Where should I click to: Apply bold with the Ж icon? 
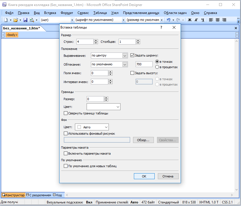(x=190, y=20)
